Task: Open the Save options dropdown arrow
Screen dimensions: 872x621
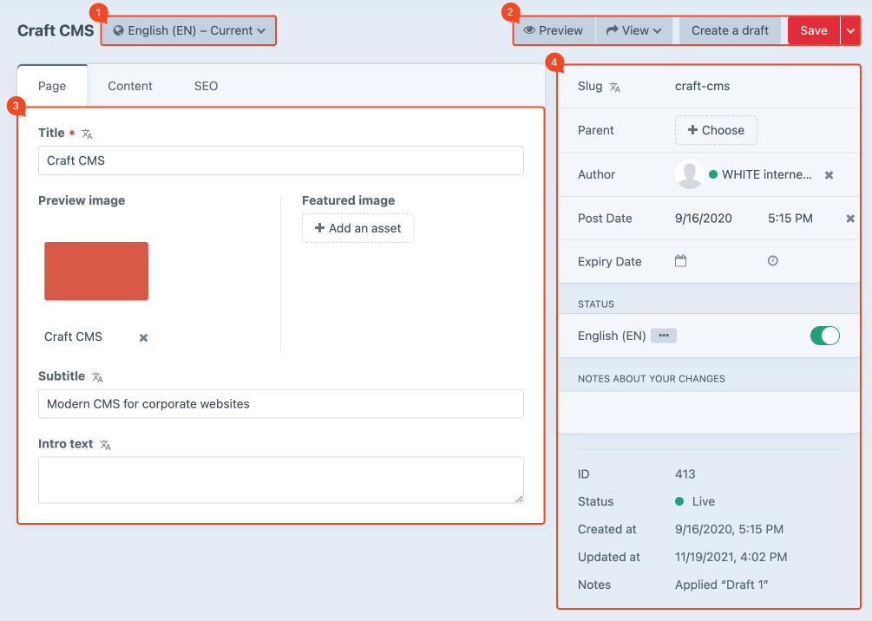Action: (850, 30)
